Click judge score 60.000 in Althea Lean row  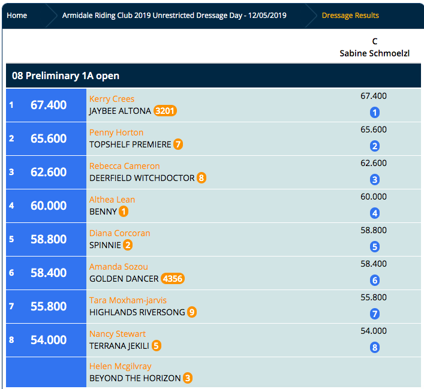pos(374,197)
